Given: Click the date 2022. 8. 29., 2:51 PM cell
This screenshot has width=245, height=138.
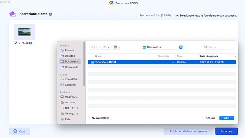Looking at the screenshot, I should click(x=212, y=62).
